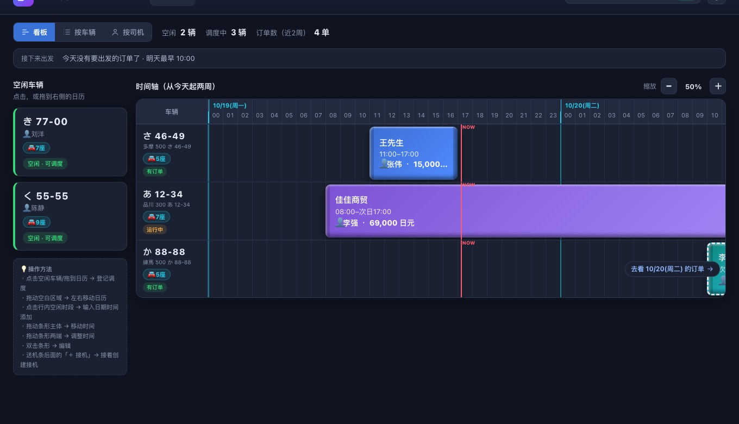Switch to the 看板 board view tab

pos(34,32)
